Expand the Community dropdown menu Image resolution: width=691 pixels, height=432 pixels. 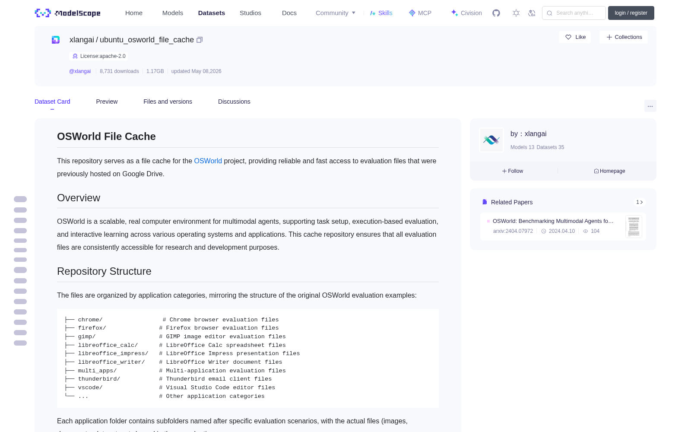pyautogui.click(x=336, y=13)
